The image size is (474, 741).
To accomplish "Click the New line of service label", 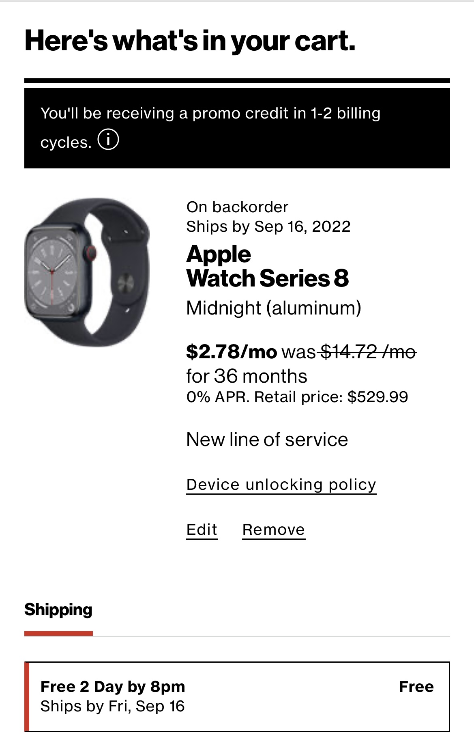I will (x=267, y=439).
